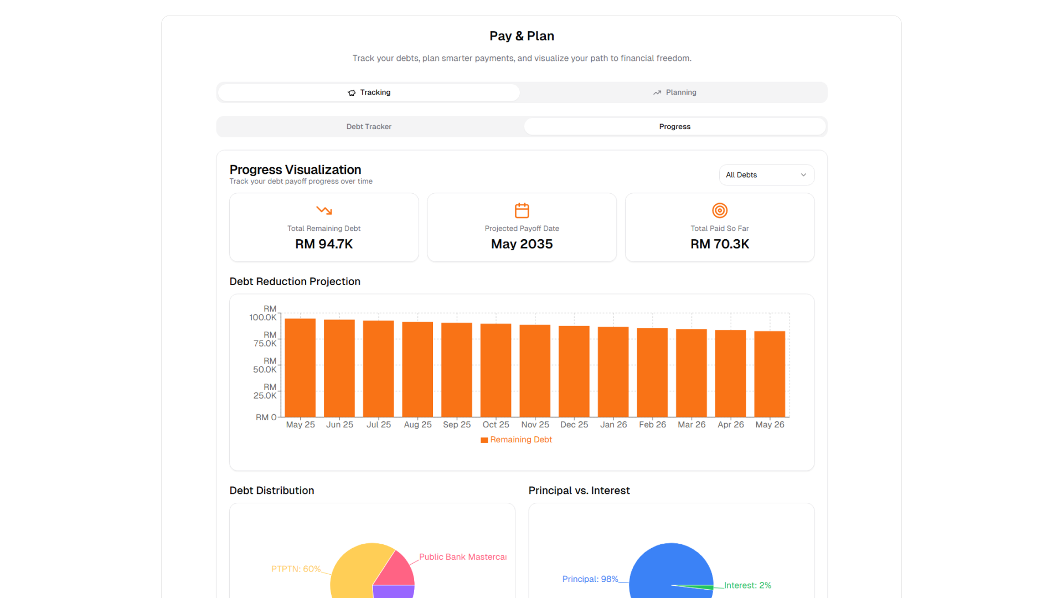The height and width of the screenshot is (598, 1063).
Task: Switch to the Planning tab
Action: point(674,92)
